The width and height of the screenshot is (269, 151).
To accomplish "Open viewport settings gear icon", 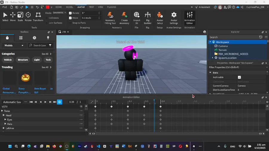I will click(204, 32).
